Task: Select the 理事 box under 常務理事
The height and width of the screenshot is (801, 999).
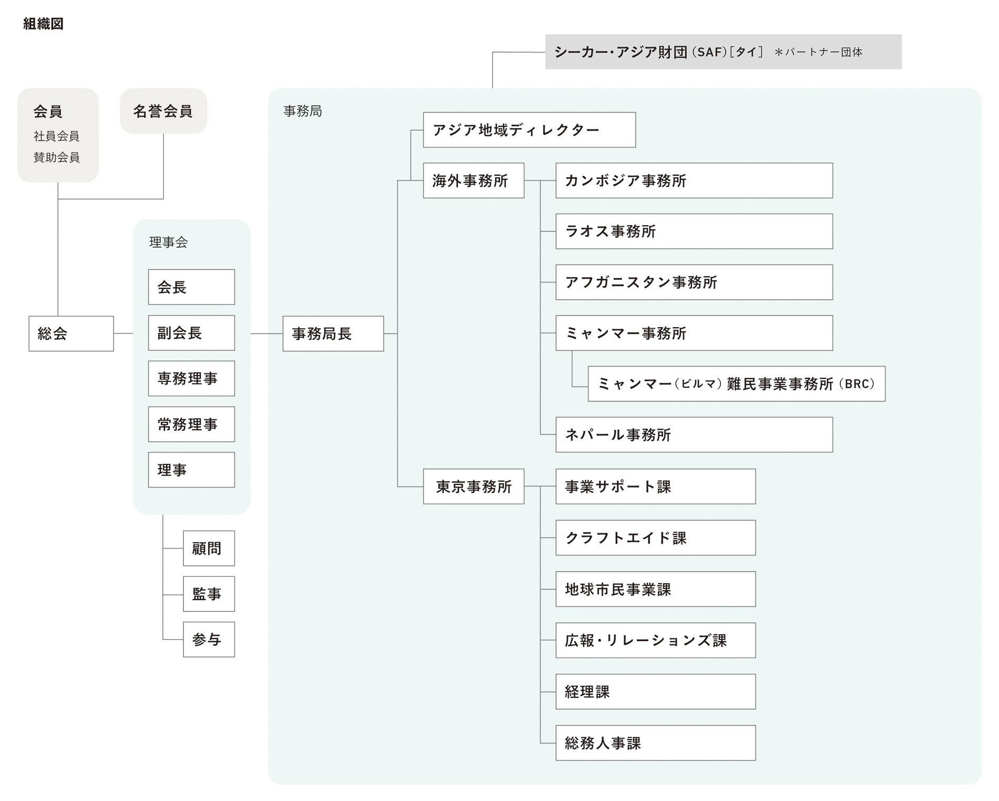Action: pos(191,470)
